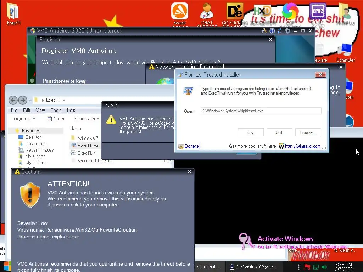363x272 pixels.
Task: Open the Edit menu in Explorer
Action: 27,110
